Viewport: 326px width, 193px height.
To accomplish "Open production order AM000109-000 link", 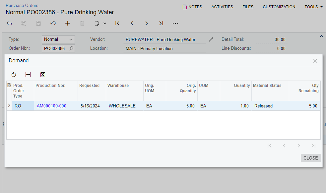I will [51, 106].
